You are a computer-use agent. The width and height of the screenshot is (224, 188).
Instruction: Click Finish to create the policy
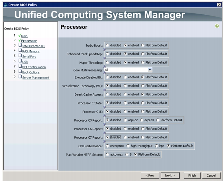point(192,175)
